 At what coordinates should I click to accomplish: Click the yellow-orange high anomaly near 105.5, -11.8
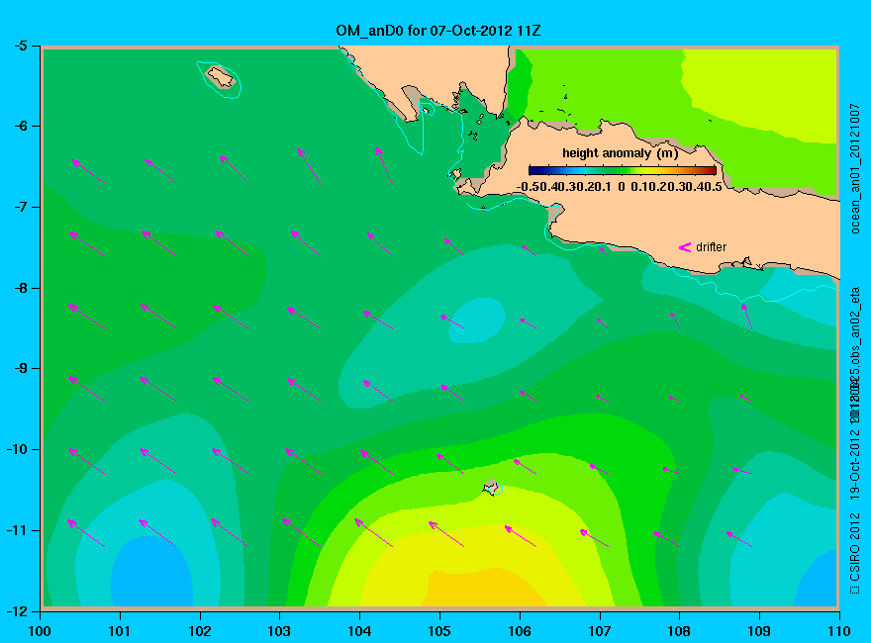[484, 589]
